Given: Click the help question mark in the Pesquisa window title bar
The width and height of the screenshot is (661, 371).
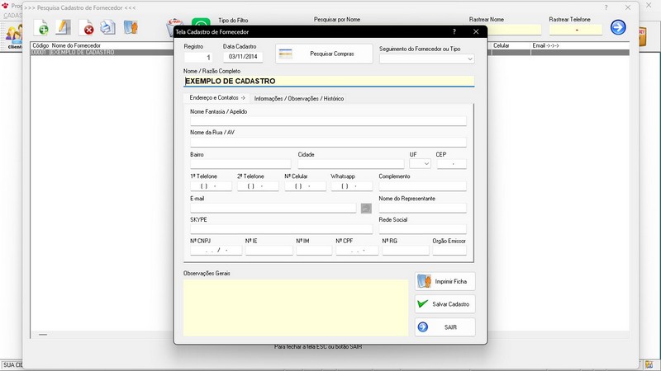Looking at the screenshot, I should point(606,7).
